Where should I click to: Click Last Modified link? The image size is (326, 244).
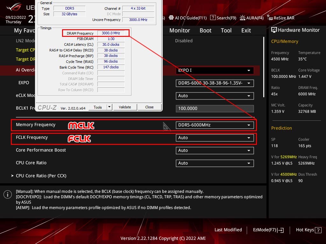[x=228, y=230]
